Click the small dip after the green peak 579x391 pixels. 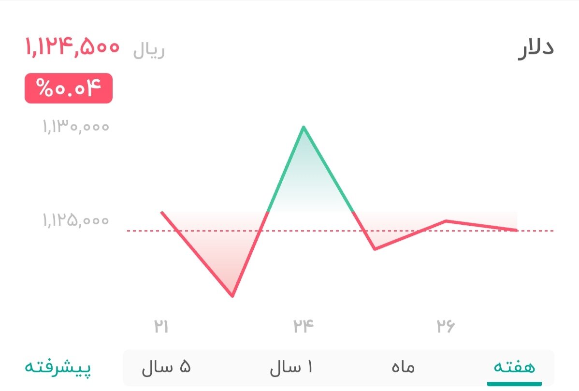tap(375, 249)
